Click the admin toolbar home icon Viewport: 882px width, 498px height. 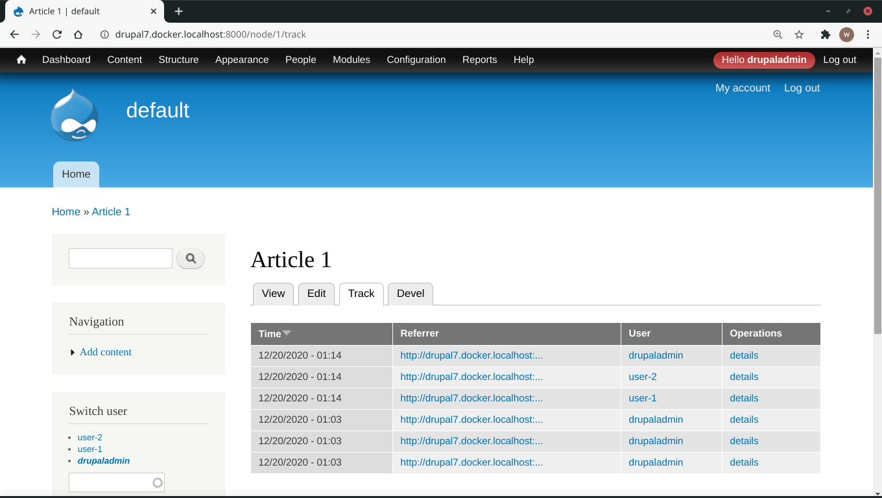click(x=21, y=60)
